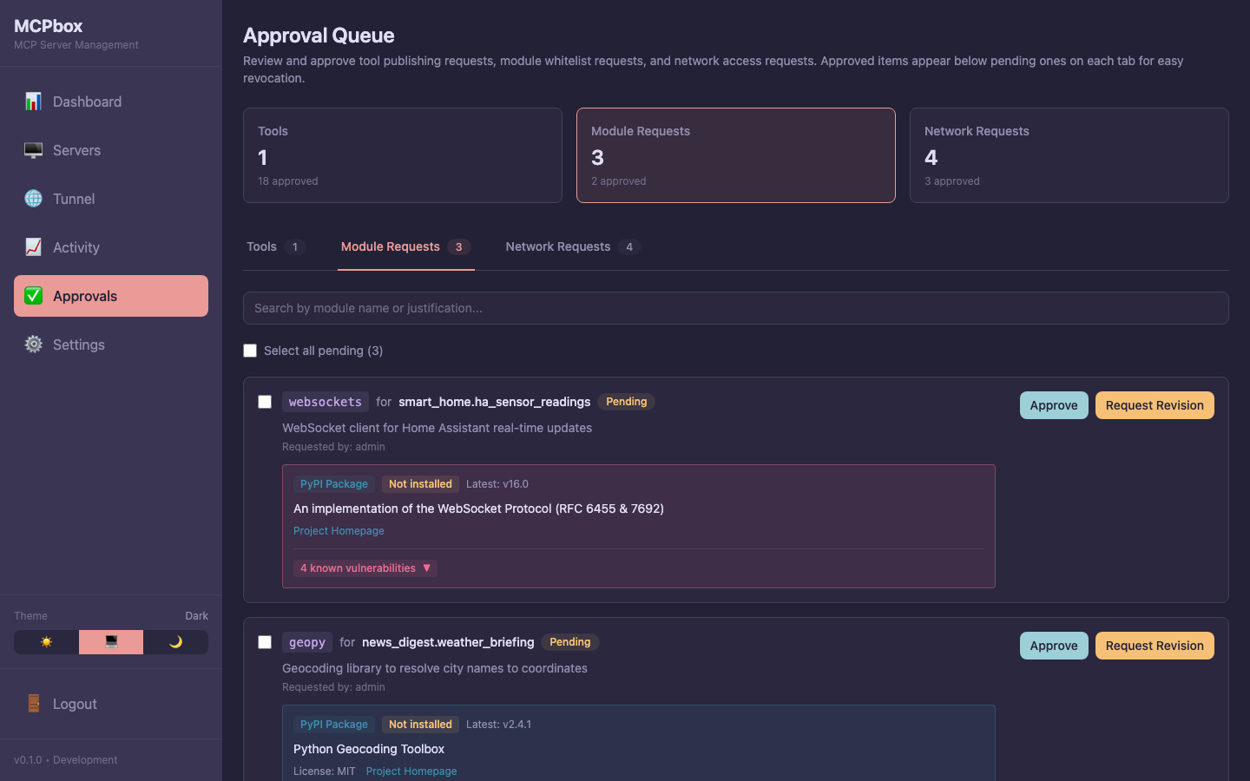1250x781 pixels.
Task: Enable dark theme with moon icon
Action: click(x=176, y=642)
